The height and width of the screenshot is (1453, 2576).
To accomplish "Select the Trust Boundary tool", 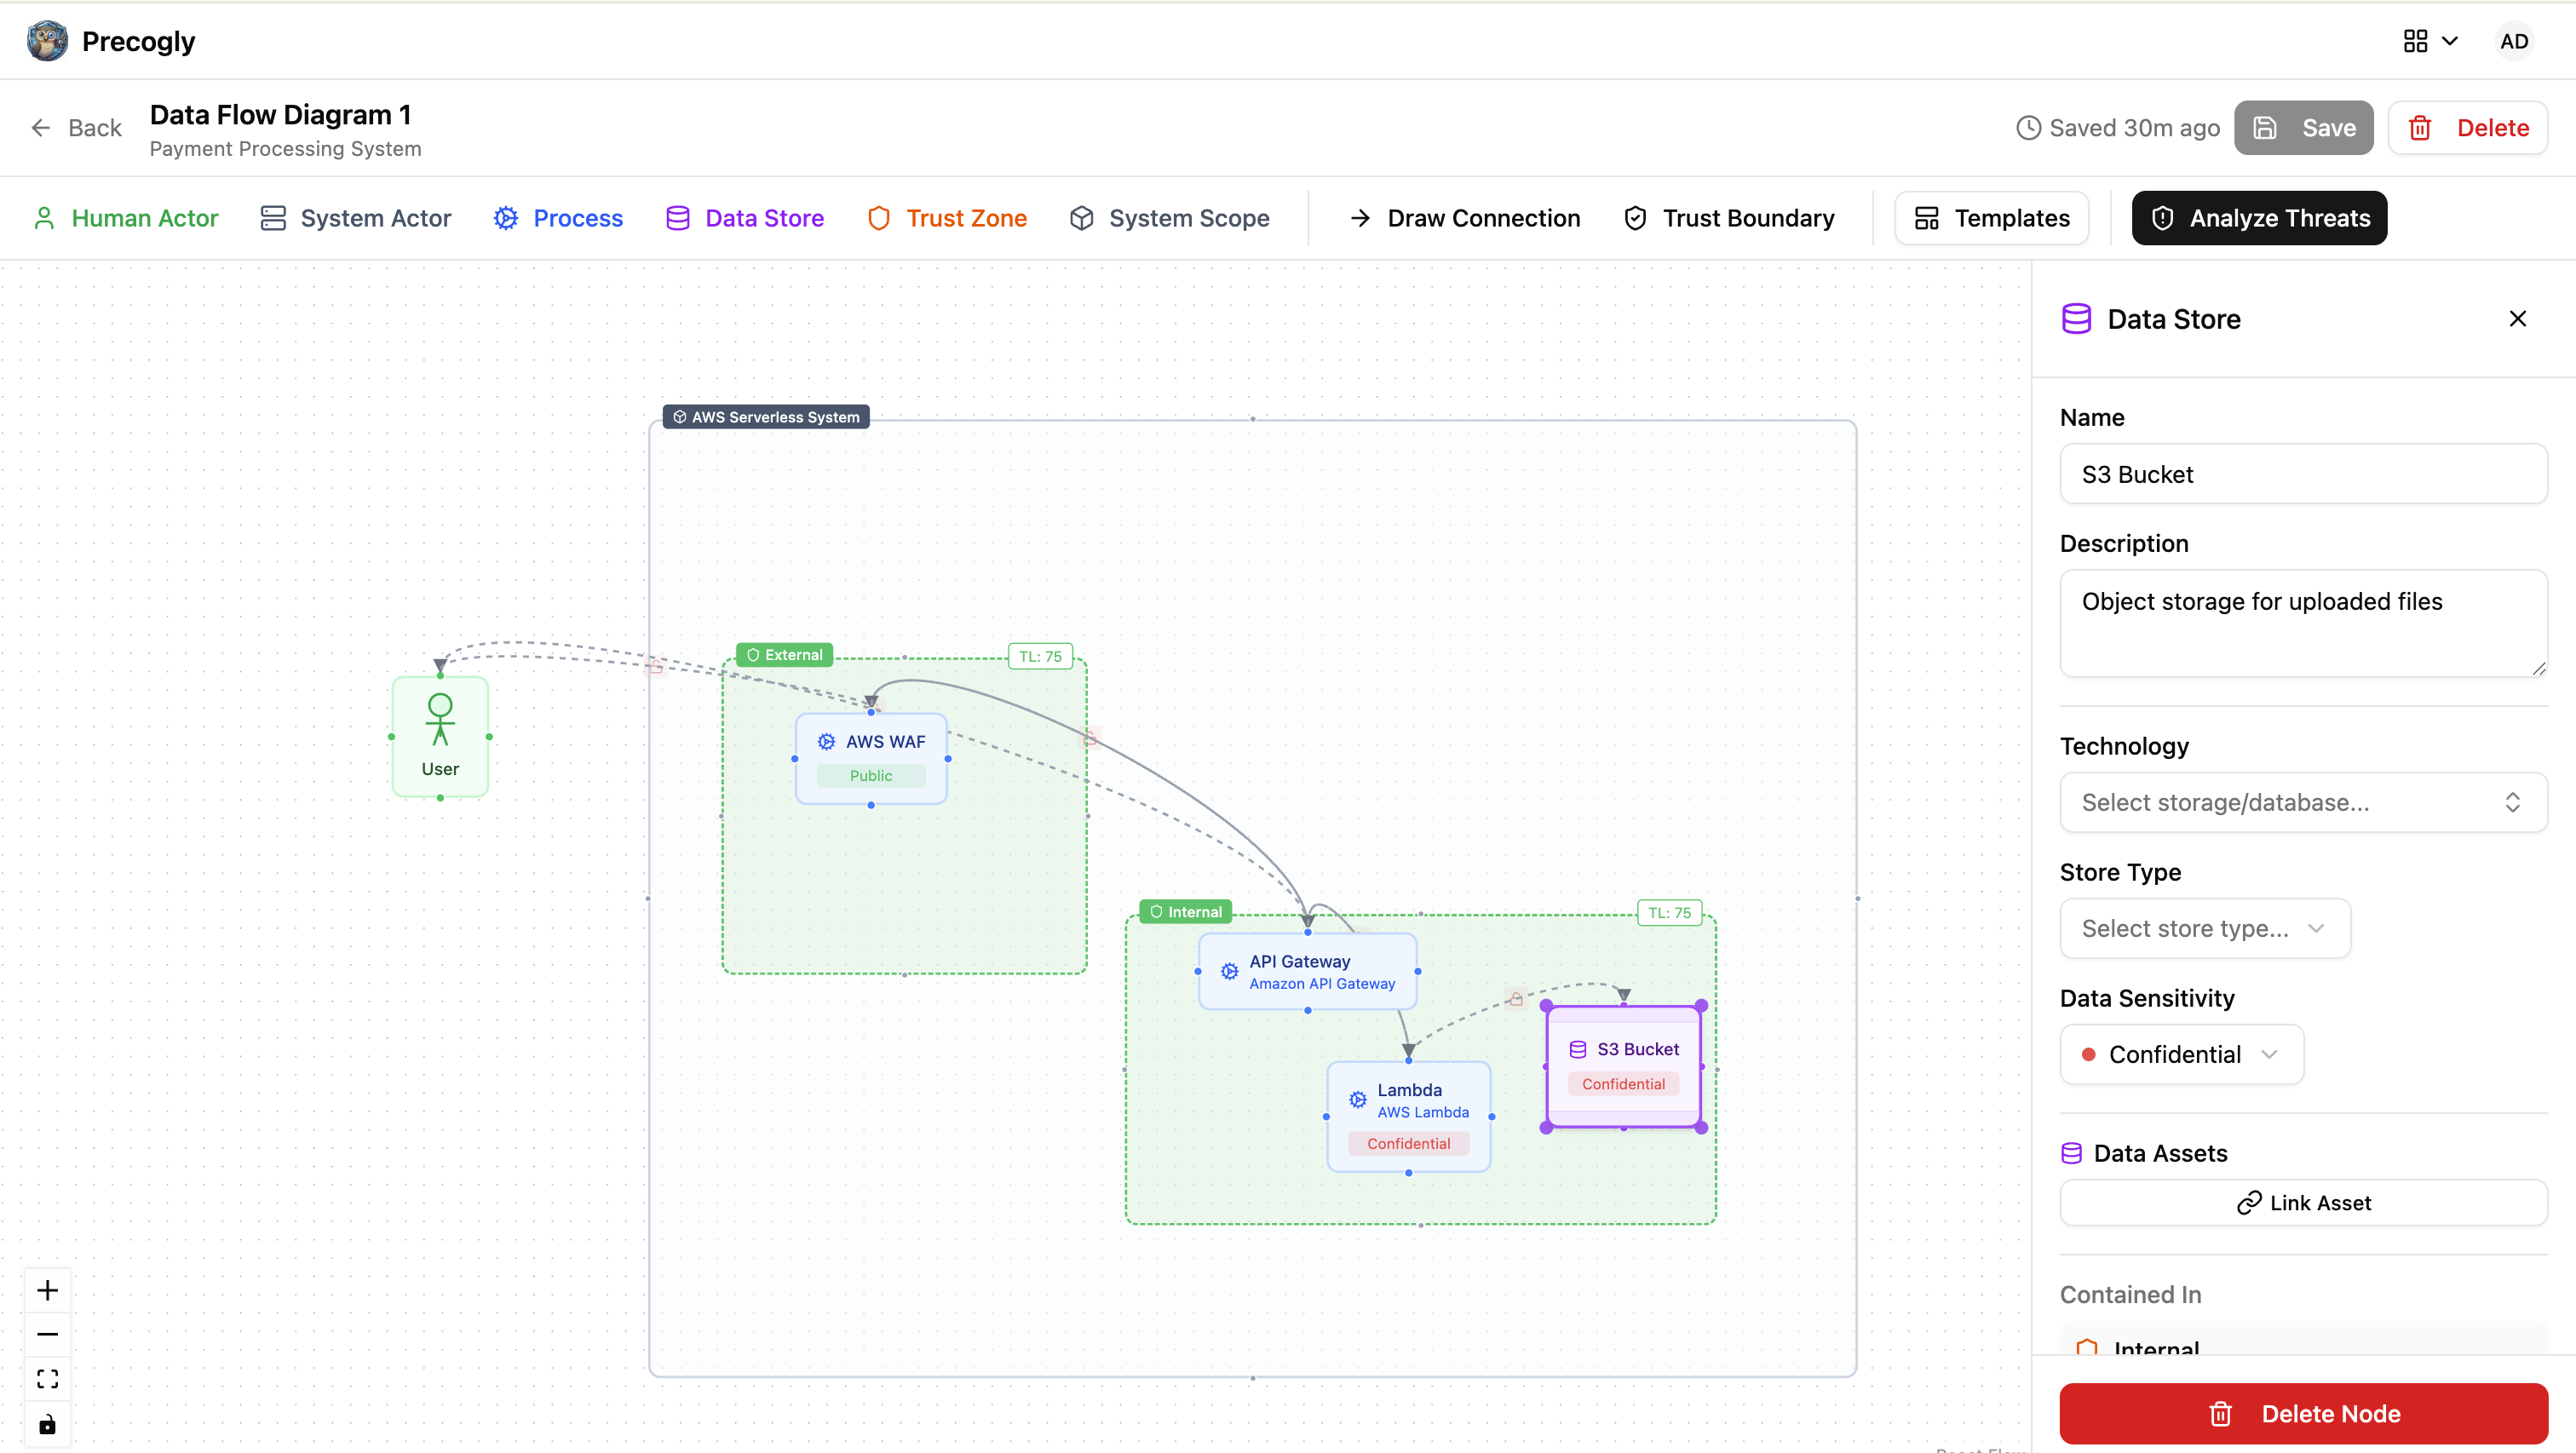I will [x=1730, y=218].
